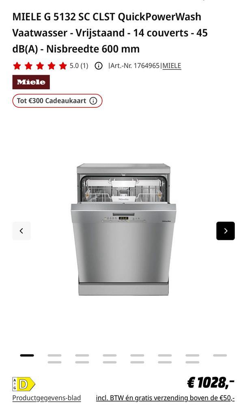Select the second carousel indicator dash
Viewport: 247px width, 415px height.
click(x=54, y=355)
